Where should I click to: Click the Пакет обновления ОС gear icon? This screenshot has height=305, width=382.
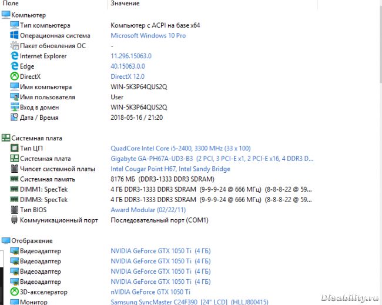(x=14, y=46)
